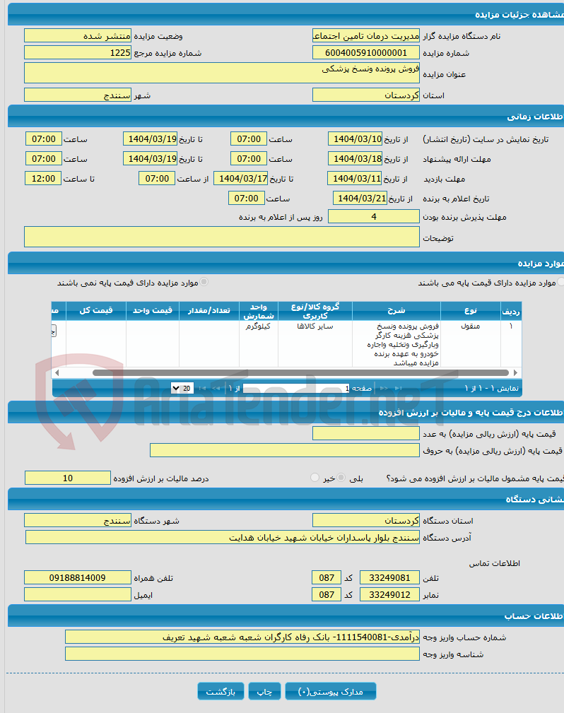Select the بلی radio option for VAT
Screen dimensions: 564x713
click(341, 478)
